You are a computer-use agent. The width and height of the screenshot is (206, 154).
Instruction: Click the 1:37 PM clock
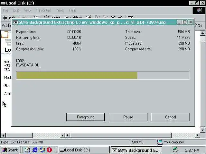tap(192, 150)
